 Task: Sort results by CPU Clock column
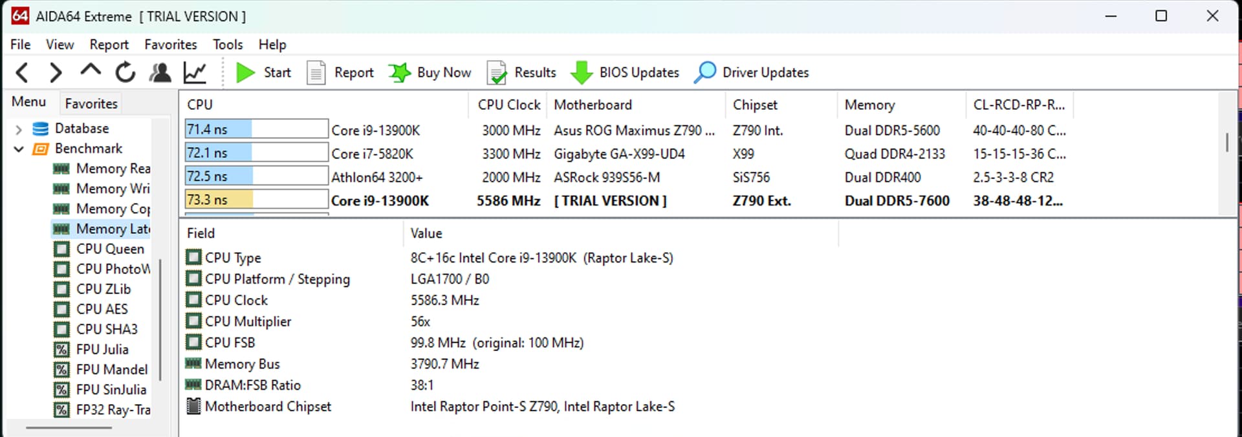[x=508, y=105]
